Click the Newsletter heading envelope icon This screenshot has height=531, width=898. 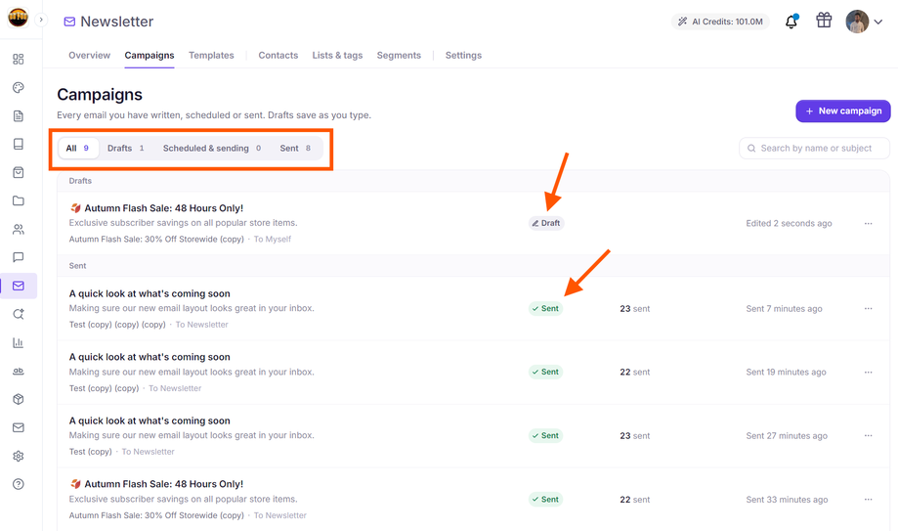tap(69, 22)
